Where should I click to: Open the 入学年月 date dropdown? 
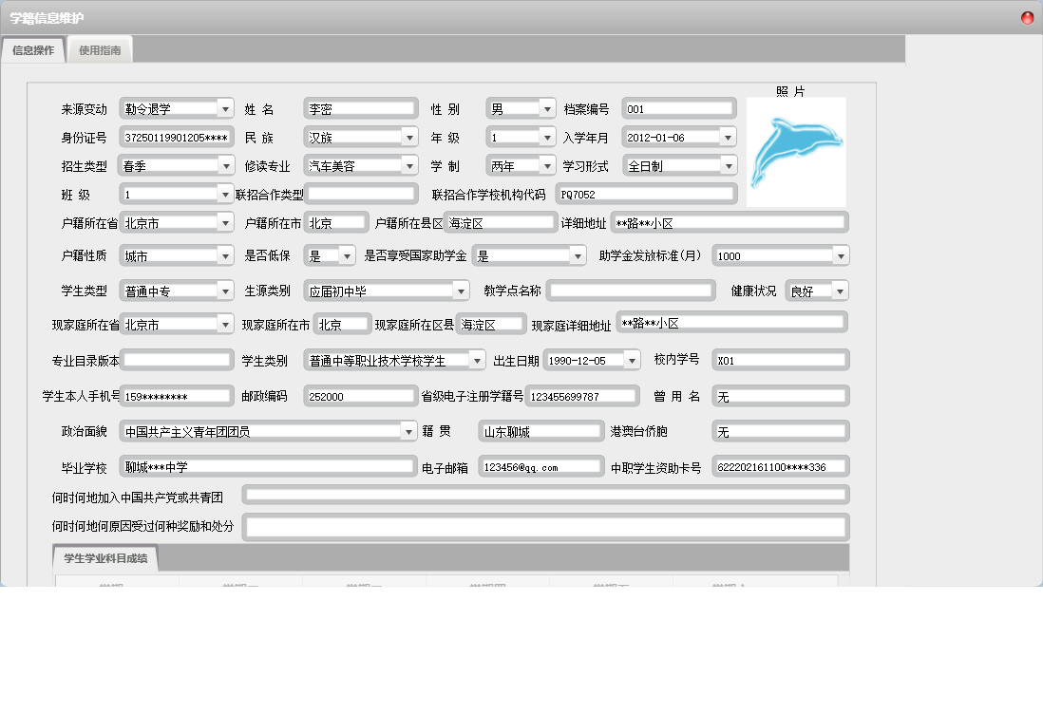coord(727,138)
